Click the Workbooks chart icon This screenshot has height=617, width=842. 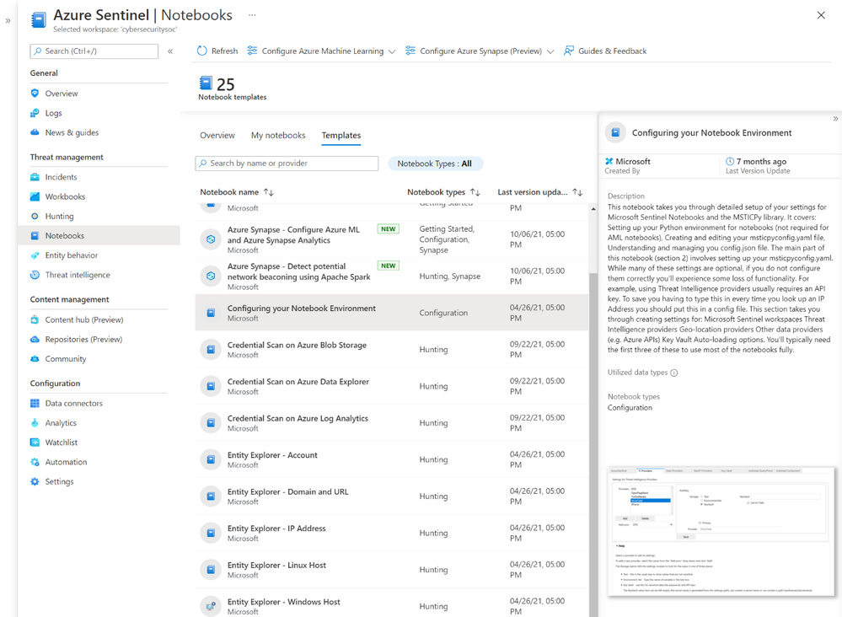point(35,196)
